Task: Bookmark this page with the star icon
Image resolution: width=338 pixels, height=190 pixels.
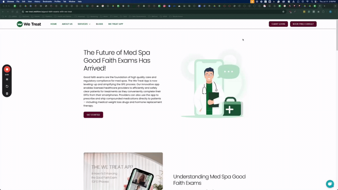Action: (283, 12)
